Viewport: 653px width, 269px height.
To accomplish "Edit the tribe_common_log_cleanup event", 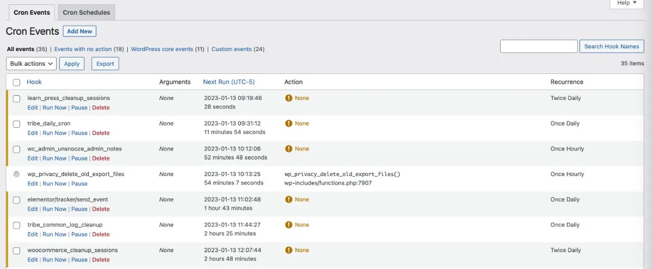I will coord(33,235).
